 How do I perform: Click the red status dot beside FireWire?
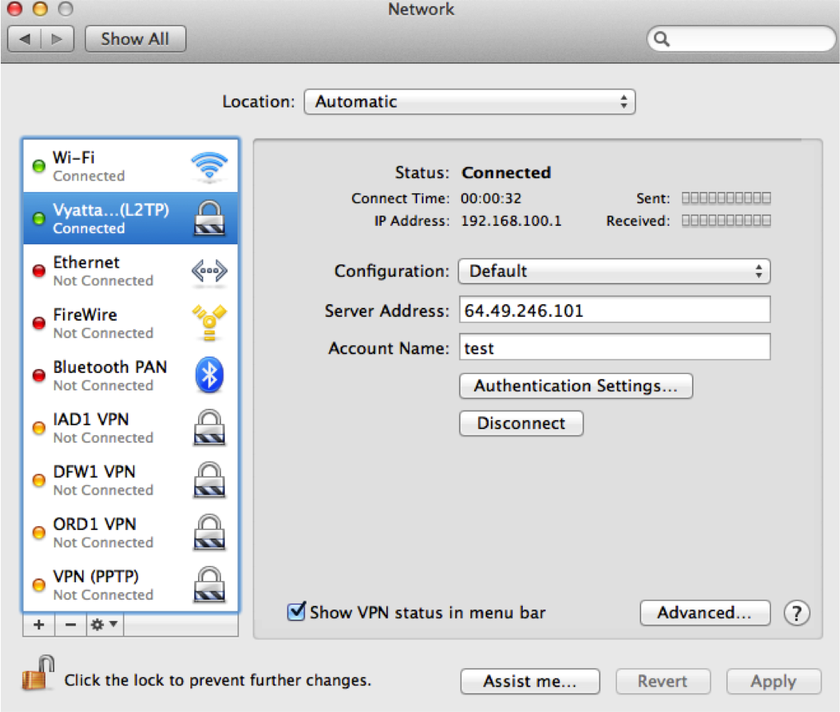39,323
